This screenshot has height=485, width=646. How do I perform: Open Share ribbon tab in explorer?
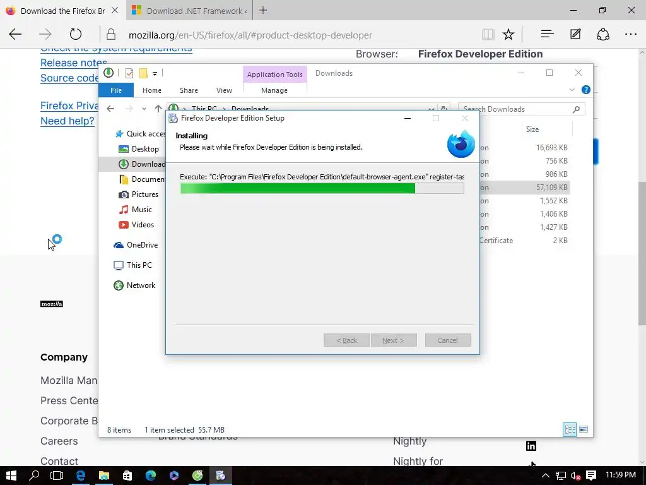(189, 90)
